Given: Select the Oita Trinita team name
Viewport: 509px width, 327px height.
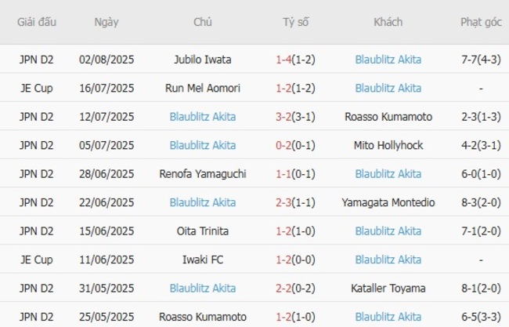Looking at the screenshot, I should pyautogui.click(x=203, y=231).
